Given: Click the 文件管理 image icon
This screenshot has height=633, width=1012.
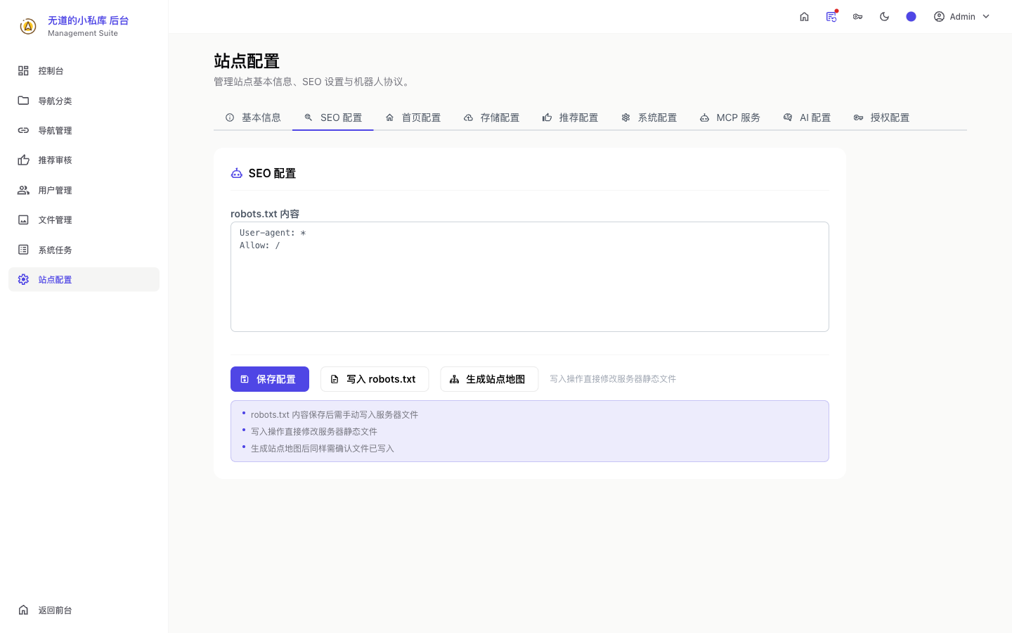Looking at the screenshot, I should point(23,220).
